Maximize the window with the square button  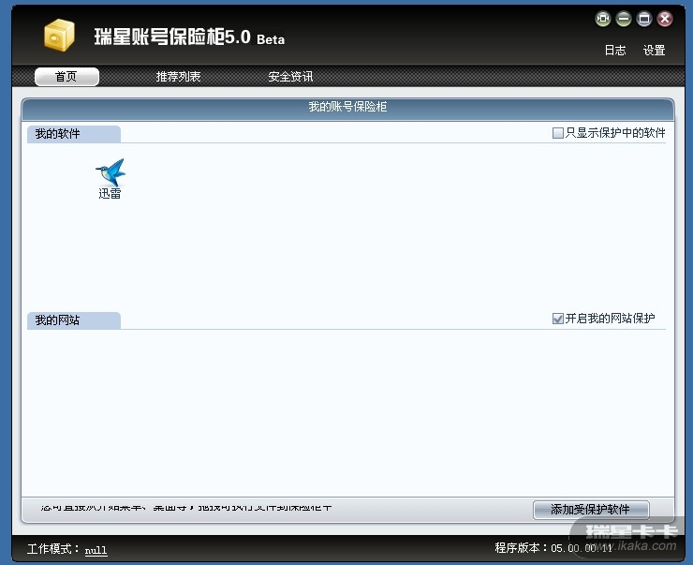[644, 19]
